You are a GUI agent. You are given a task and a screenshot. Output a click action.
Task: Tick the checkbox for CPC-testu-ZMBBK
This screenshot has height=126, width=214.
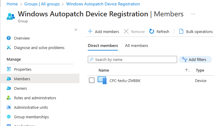pos(92,80)
